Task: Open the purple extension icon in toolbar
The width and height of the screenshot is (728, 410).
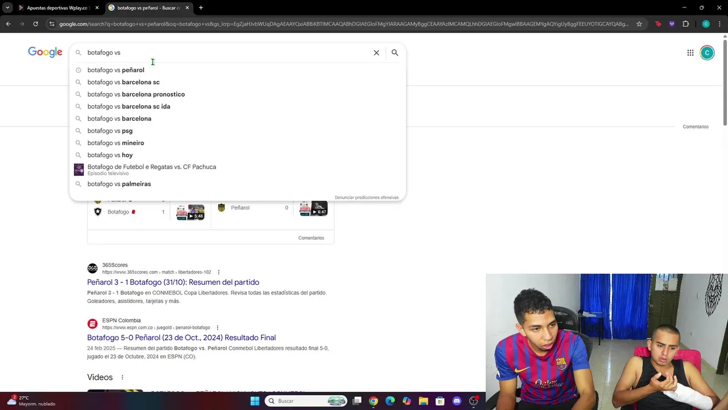Action: 672,24
